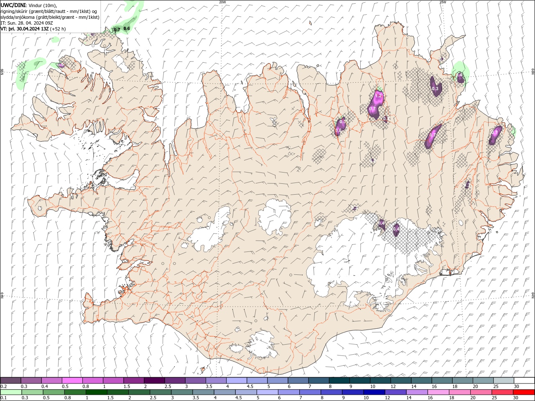This screenshot has width=535, height=401.
Task: Click the '0.2' label in the upper legend row
Action: coord(4,386)
